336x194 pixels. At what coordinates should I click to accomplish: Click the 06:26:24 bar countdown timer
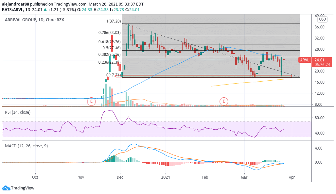[322, 65]
